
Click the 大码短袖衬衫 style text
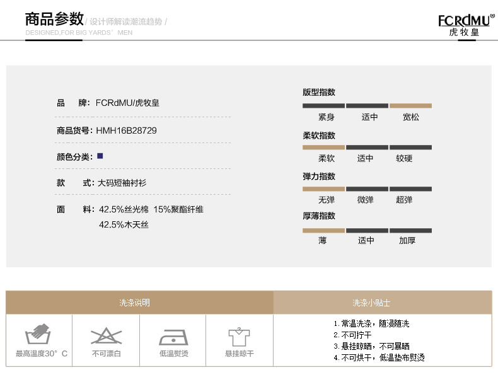coord(122,183)
